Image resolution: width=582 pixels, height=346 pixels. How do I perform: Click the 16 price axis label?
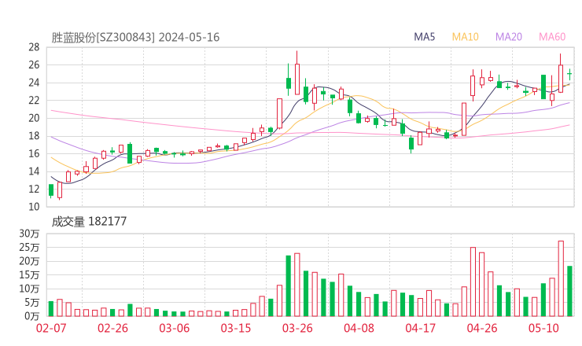click(34, 153)
